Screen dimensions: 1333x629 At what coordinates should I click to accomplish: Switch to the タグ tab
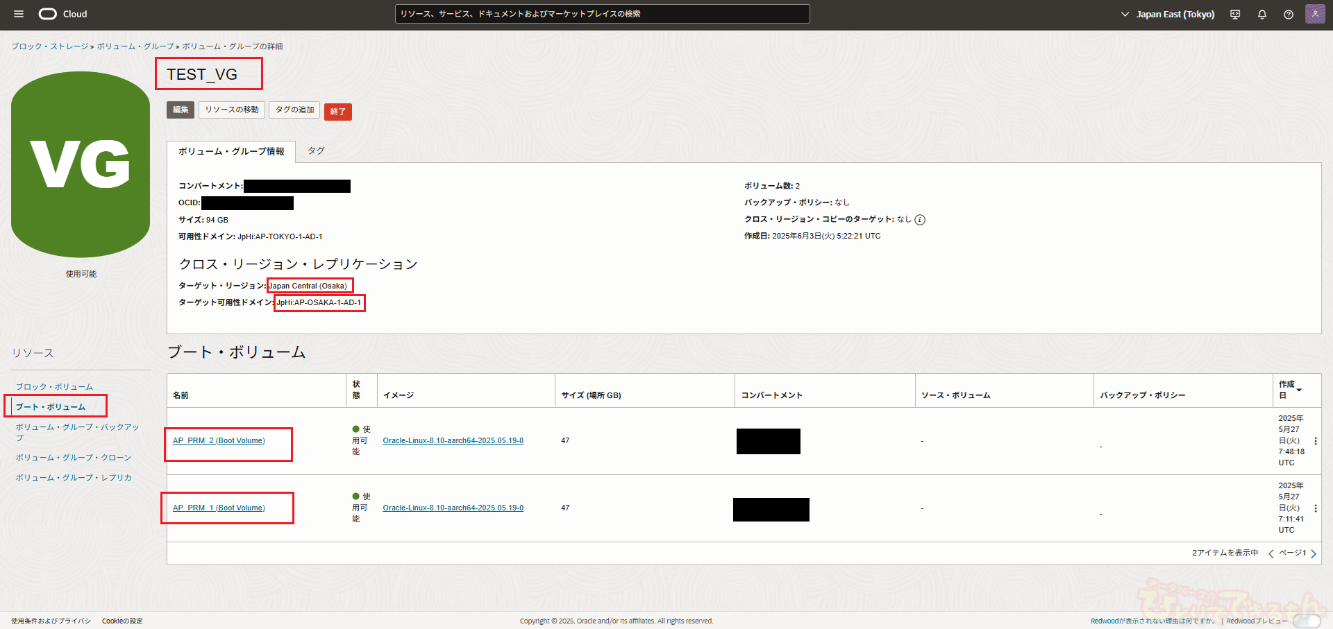pos(316,150)
